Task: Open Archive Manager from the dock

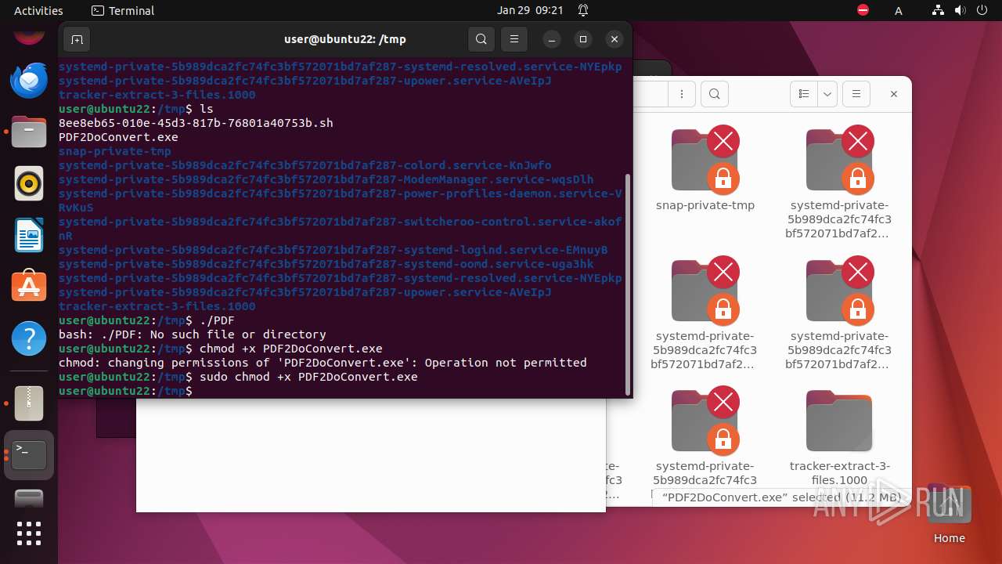Action: (29, 403)
